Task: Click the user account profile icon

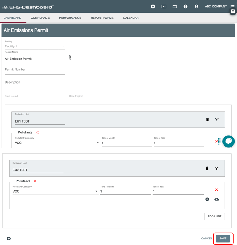Action: click(196, 6)
